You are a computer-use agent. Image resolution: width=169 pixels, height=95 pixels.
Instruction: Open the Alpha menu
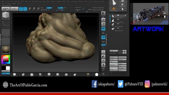[x=3, y=1]
